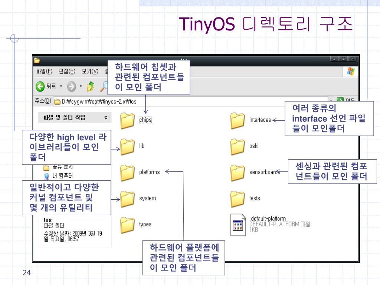Open the platforms folder icon
The image size is (380, 285).
pyautogui.click(x=127, y=173)
